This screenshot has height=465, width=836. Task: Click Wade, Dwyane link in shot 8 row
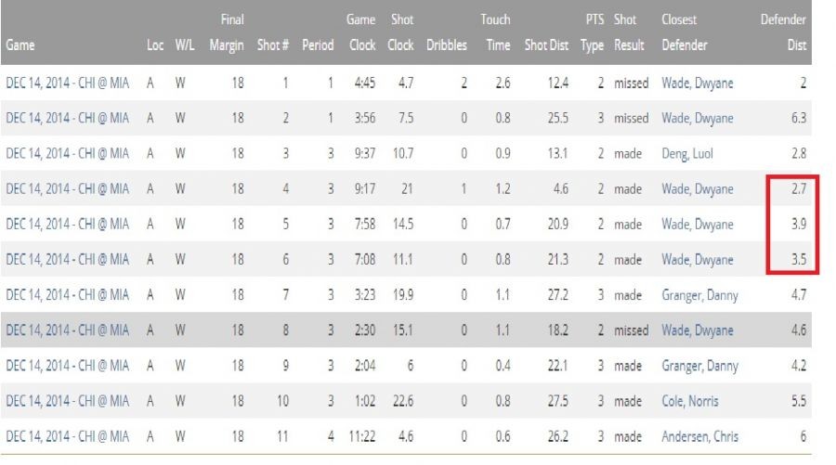click(x=697, y=330)
